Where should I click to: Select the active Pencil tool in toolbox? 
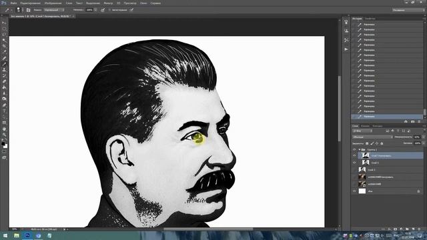point(4,64)
